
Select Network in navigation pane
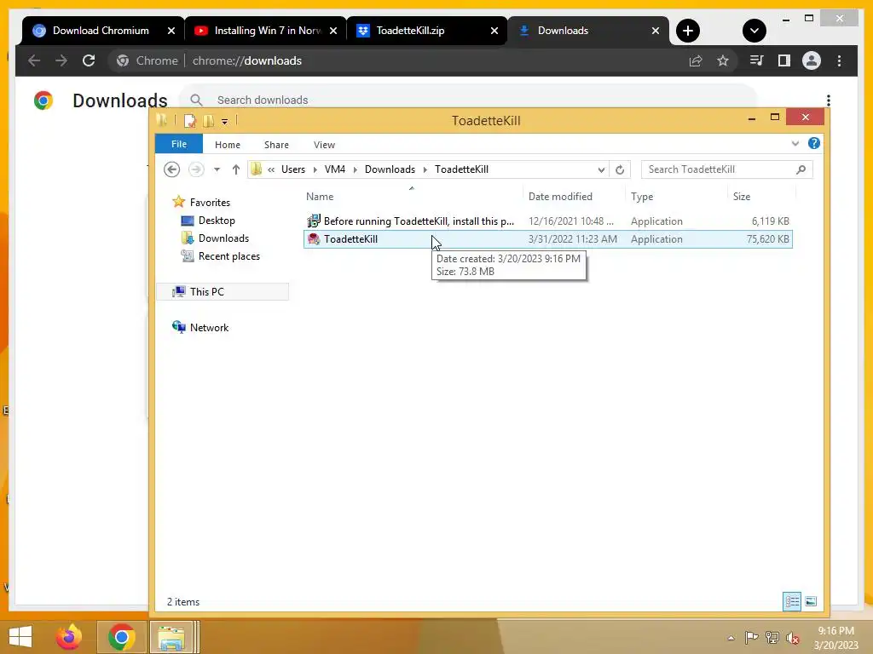[x=209, y=328]
